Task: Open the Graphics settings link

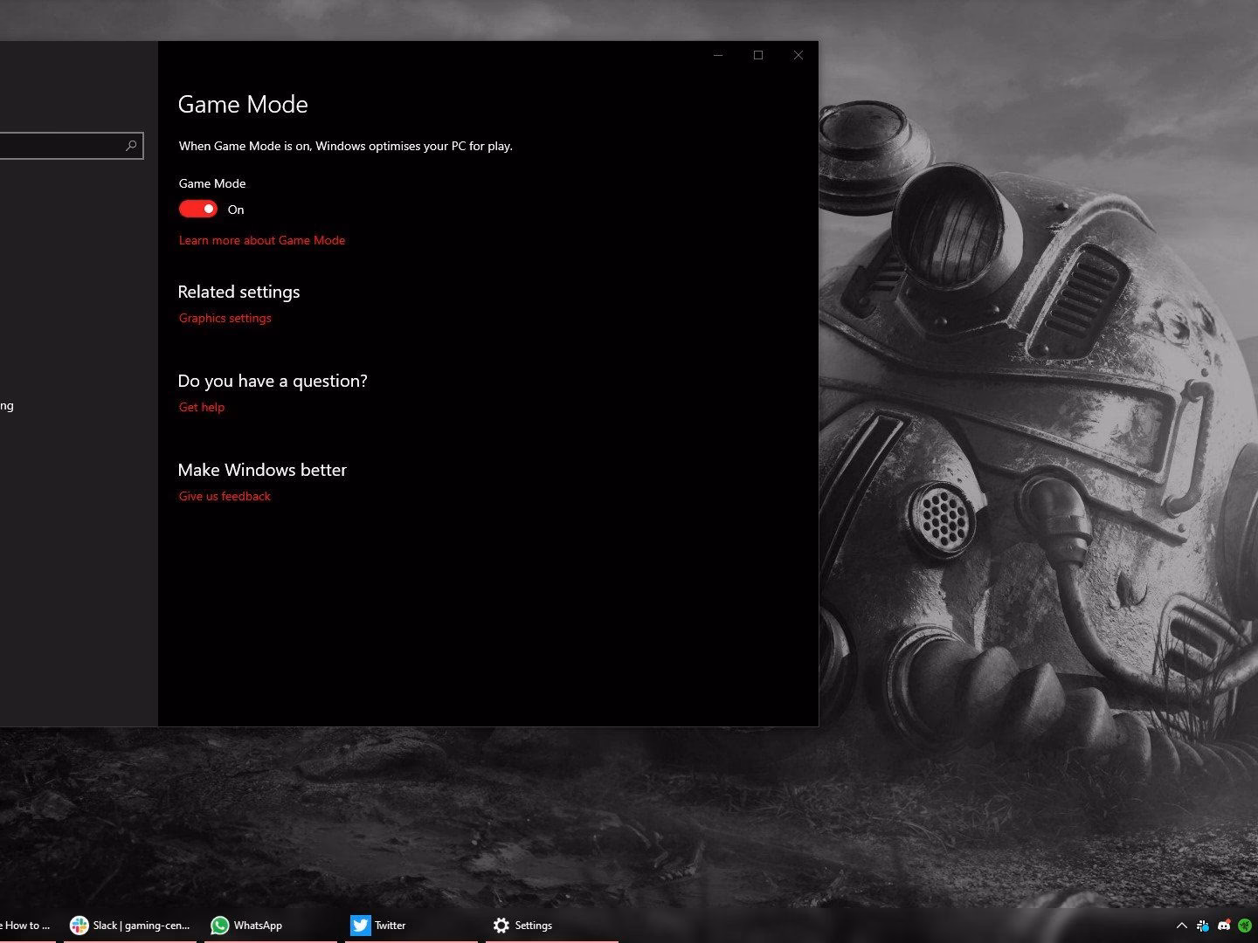Action: [x=225, y=318]
